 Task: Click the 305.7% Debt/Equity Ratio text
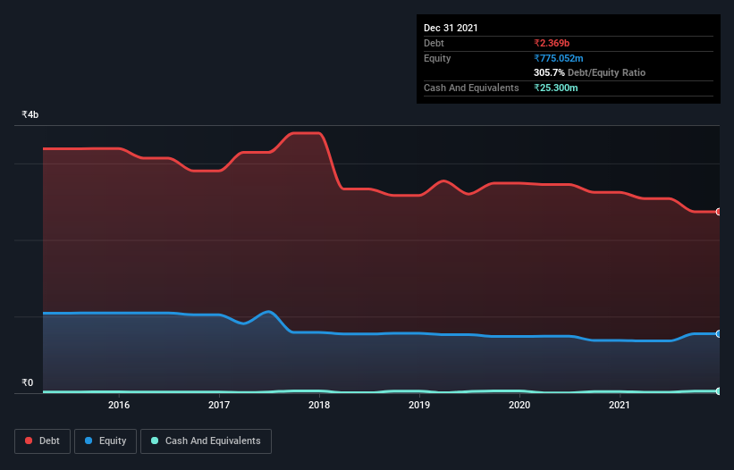click(589, 73)
